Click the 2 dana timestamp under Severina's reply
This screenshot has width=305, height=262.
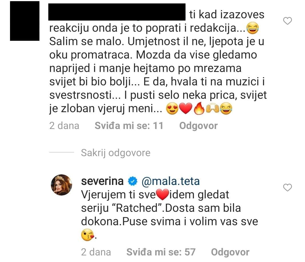96,252
